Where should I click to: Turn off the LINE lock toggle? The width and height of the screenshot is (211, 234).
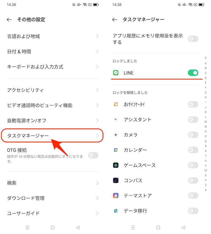pyautogui.click(x=193, y=73)
